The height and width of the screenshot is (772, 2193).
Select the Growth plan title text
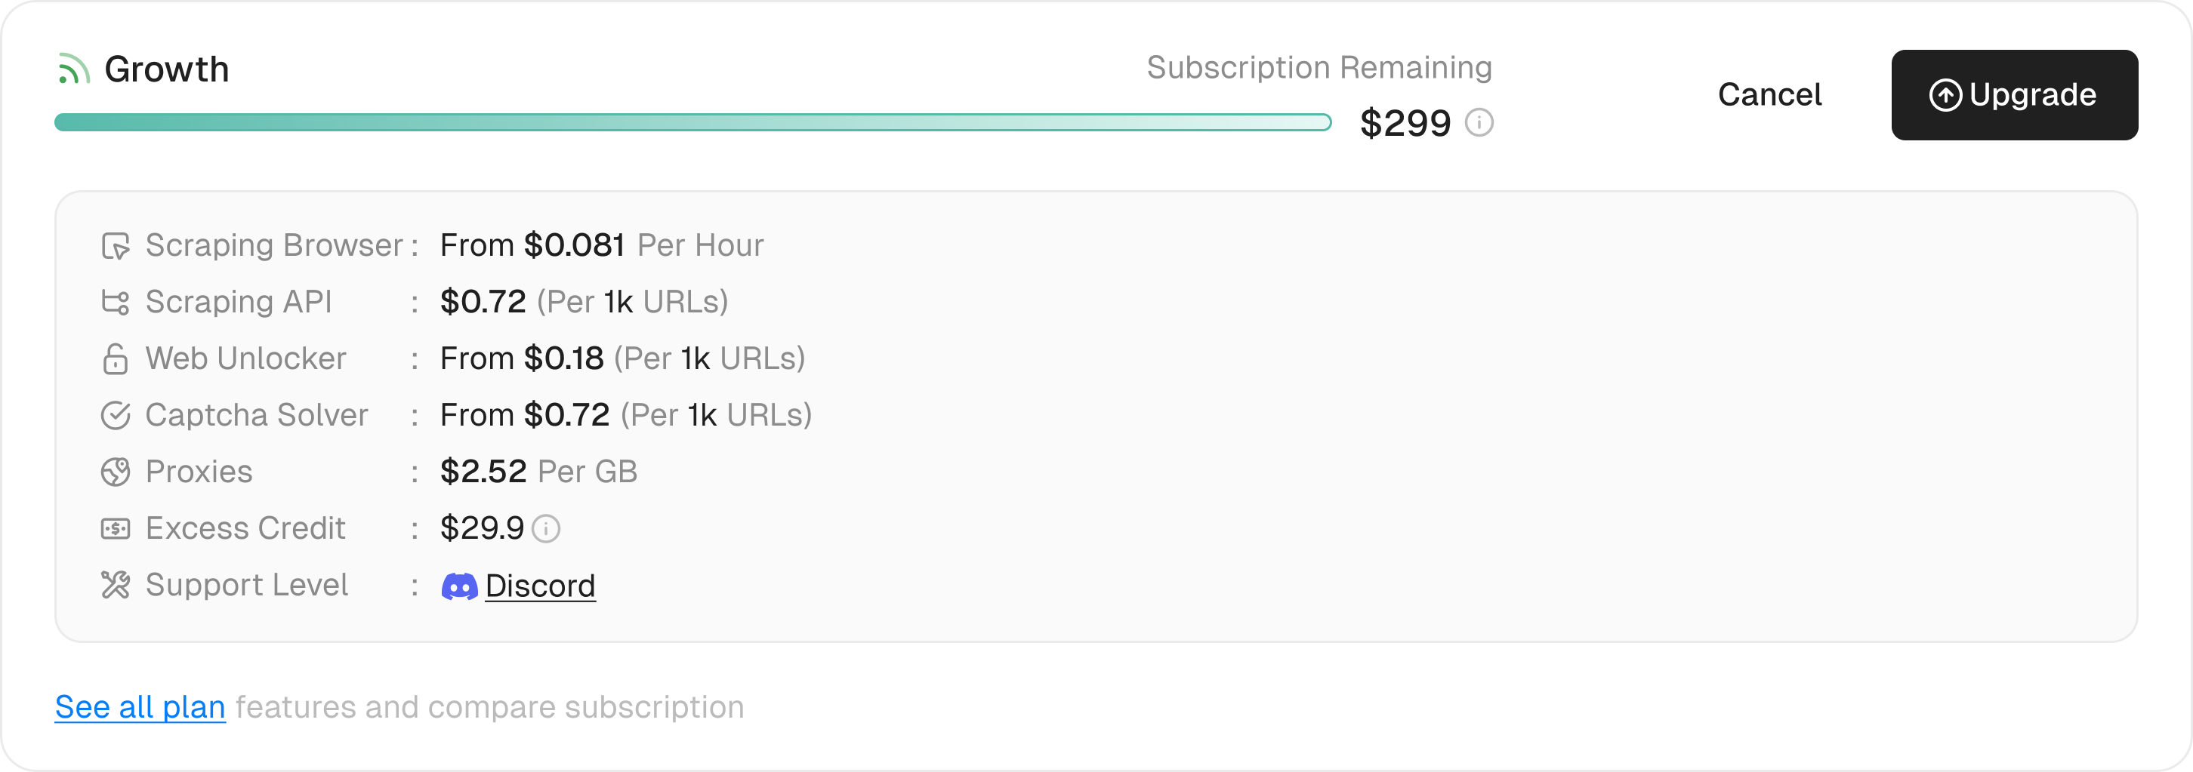(x=167, y=69)
